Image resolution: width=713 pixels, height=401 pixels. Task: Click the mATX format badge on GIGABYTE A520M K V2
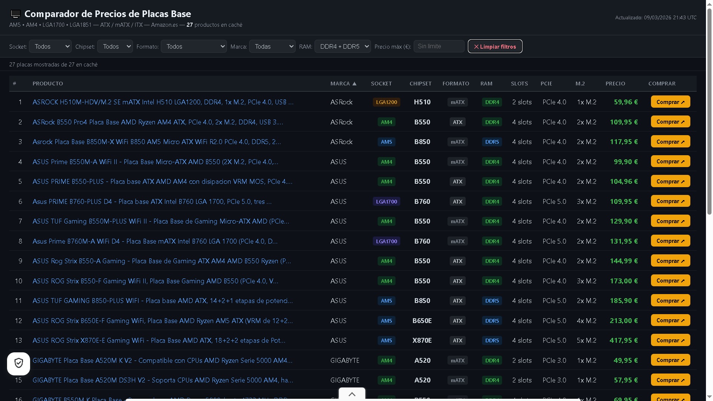pyautogui.click(x=457, y=361)
